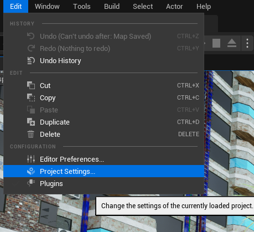This screenshot has height=232, width=254.
Task: Click the eject button in toolbar
Action: [x=232, y=43]
